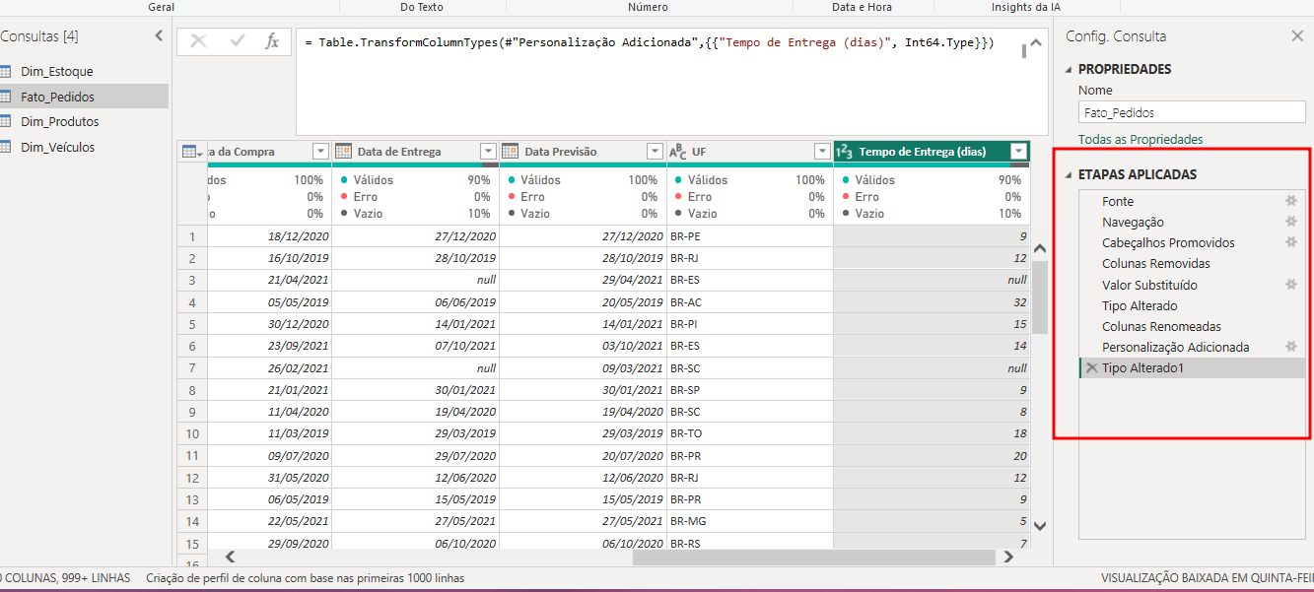The height and width of the screenshot is (592, 1314).
Task: Close the Config. Consulta pane
Action: coord(1297,35)
